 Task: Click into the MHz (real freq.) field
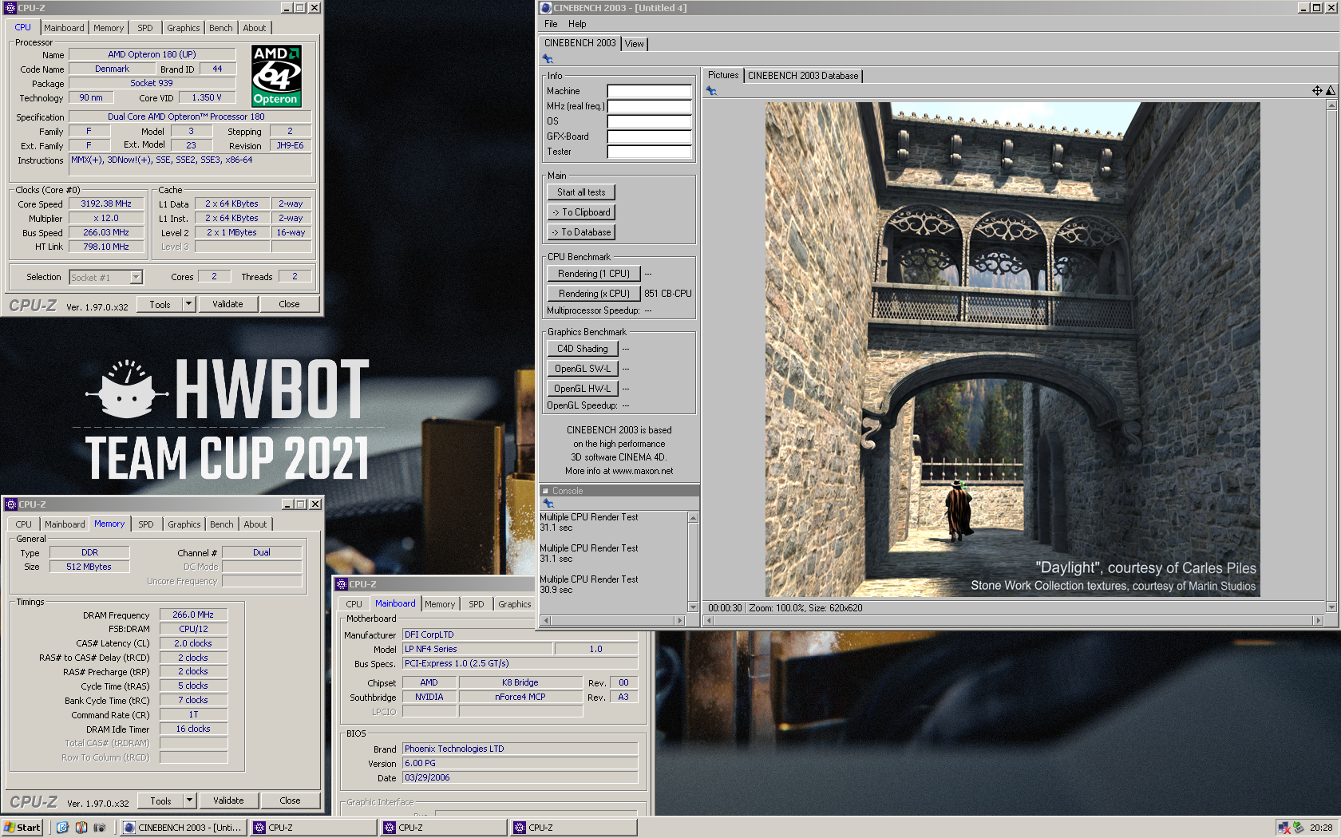coord(649,106)
